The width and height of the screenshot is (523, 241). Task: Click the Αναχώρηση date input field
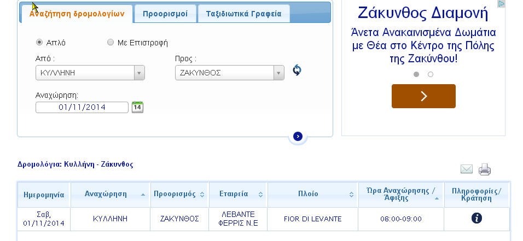point(82,107)
